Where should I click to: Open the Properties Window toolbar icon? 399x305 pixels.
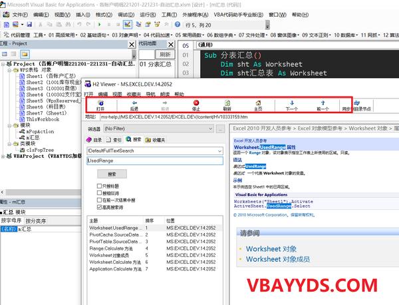click(148, 25)
